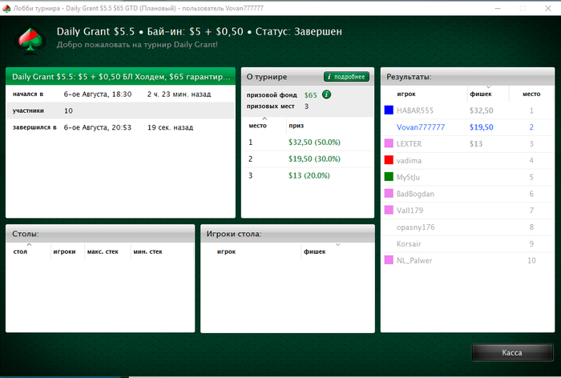Select MyStJu green color swatch
Image resolution: width=561 pixels, height=378 pixels.
[389, 177]
